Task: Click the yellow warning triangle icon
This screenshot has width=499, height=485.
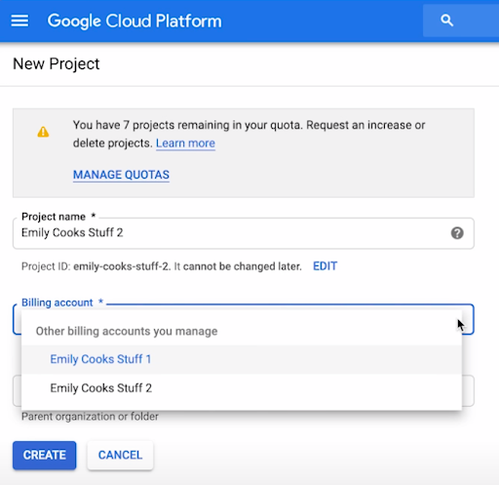Action: pos(43,132)
